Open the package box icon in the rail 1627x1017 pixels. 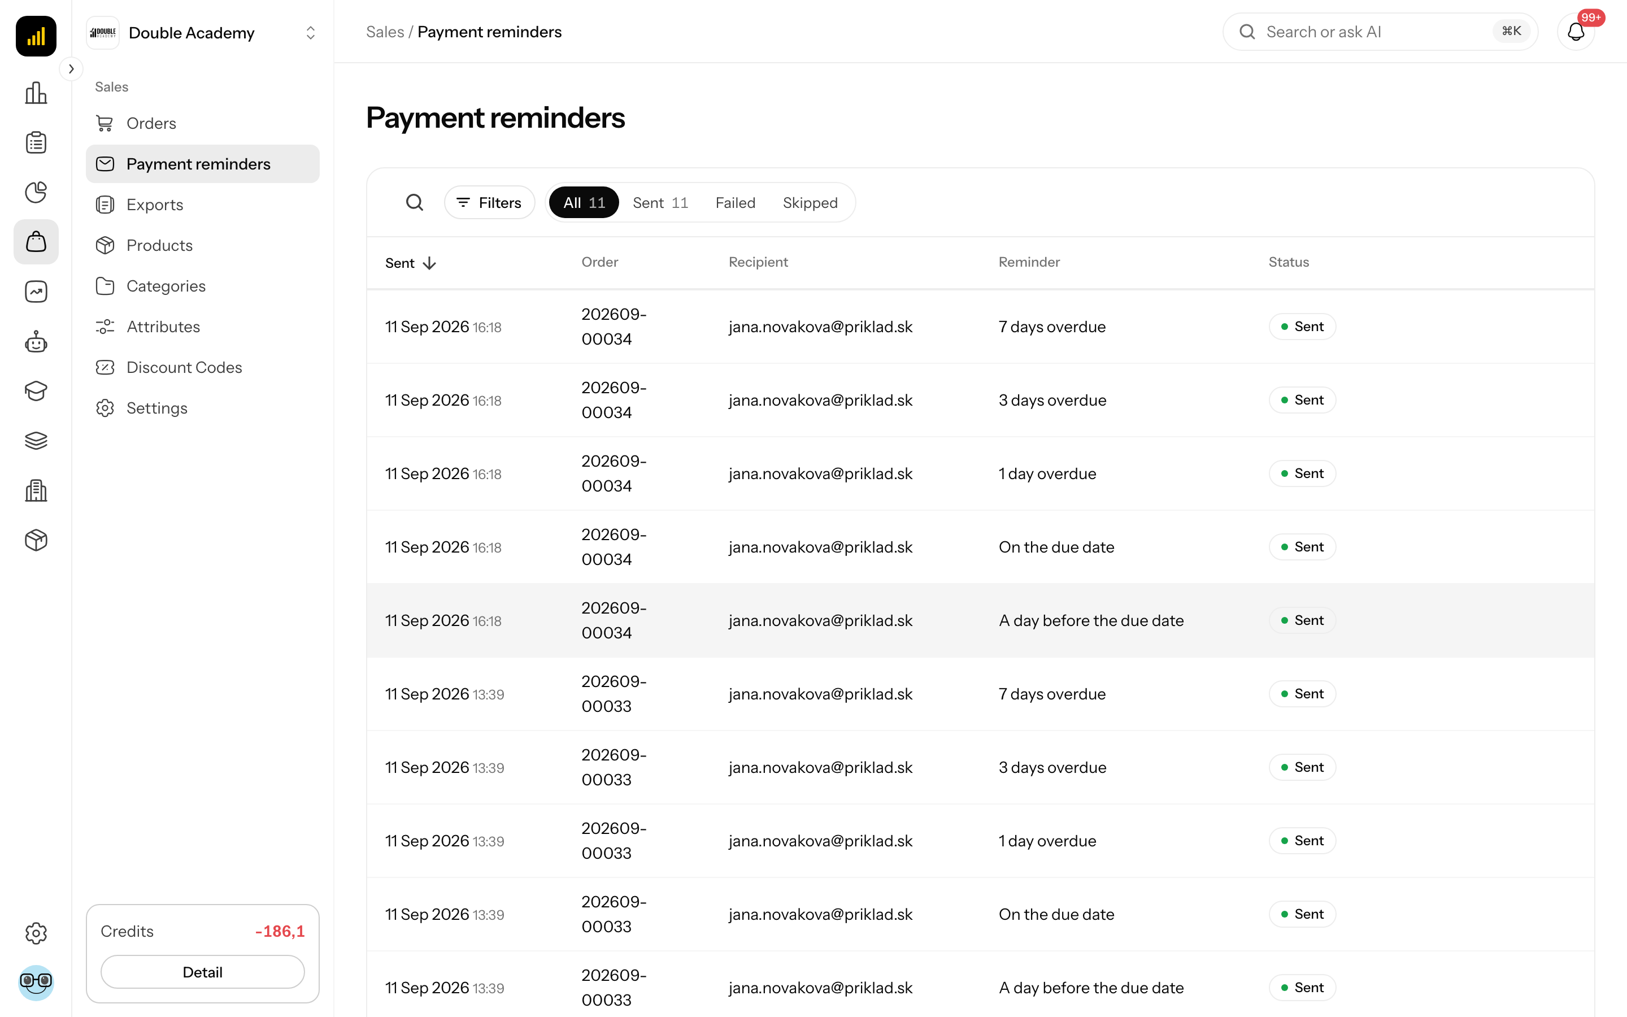click(36, 540)
